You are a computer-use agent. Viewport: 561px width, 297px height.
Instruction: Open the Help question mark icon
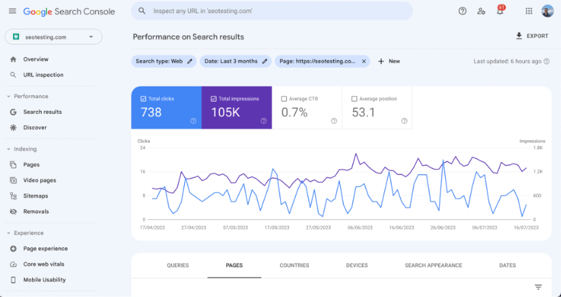pyautogui.click(x=462, y=11)
